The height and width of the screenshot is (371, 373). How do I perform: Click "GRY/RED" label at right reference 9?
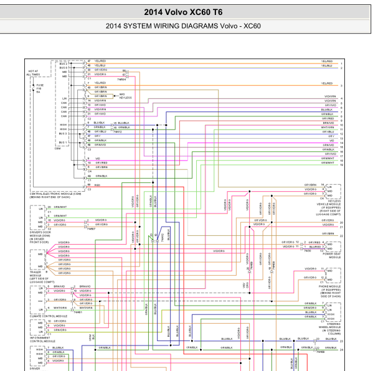click(328, 118)
